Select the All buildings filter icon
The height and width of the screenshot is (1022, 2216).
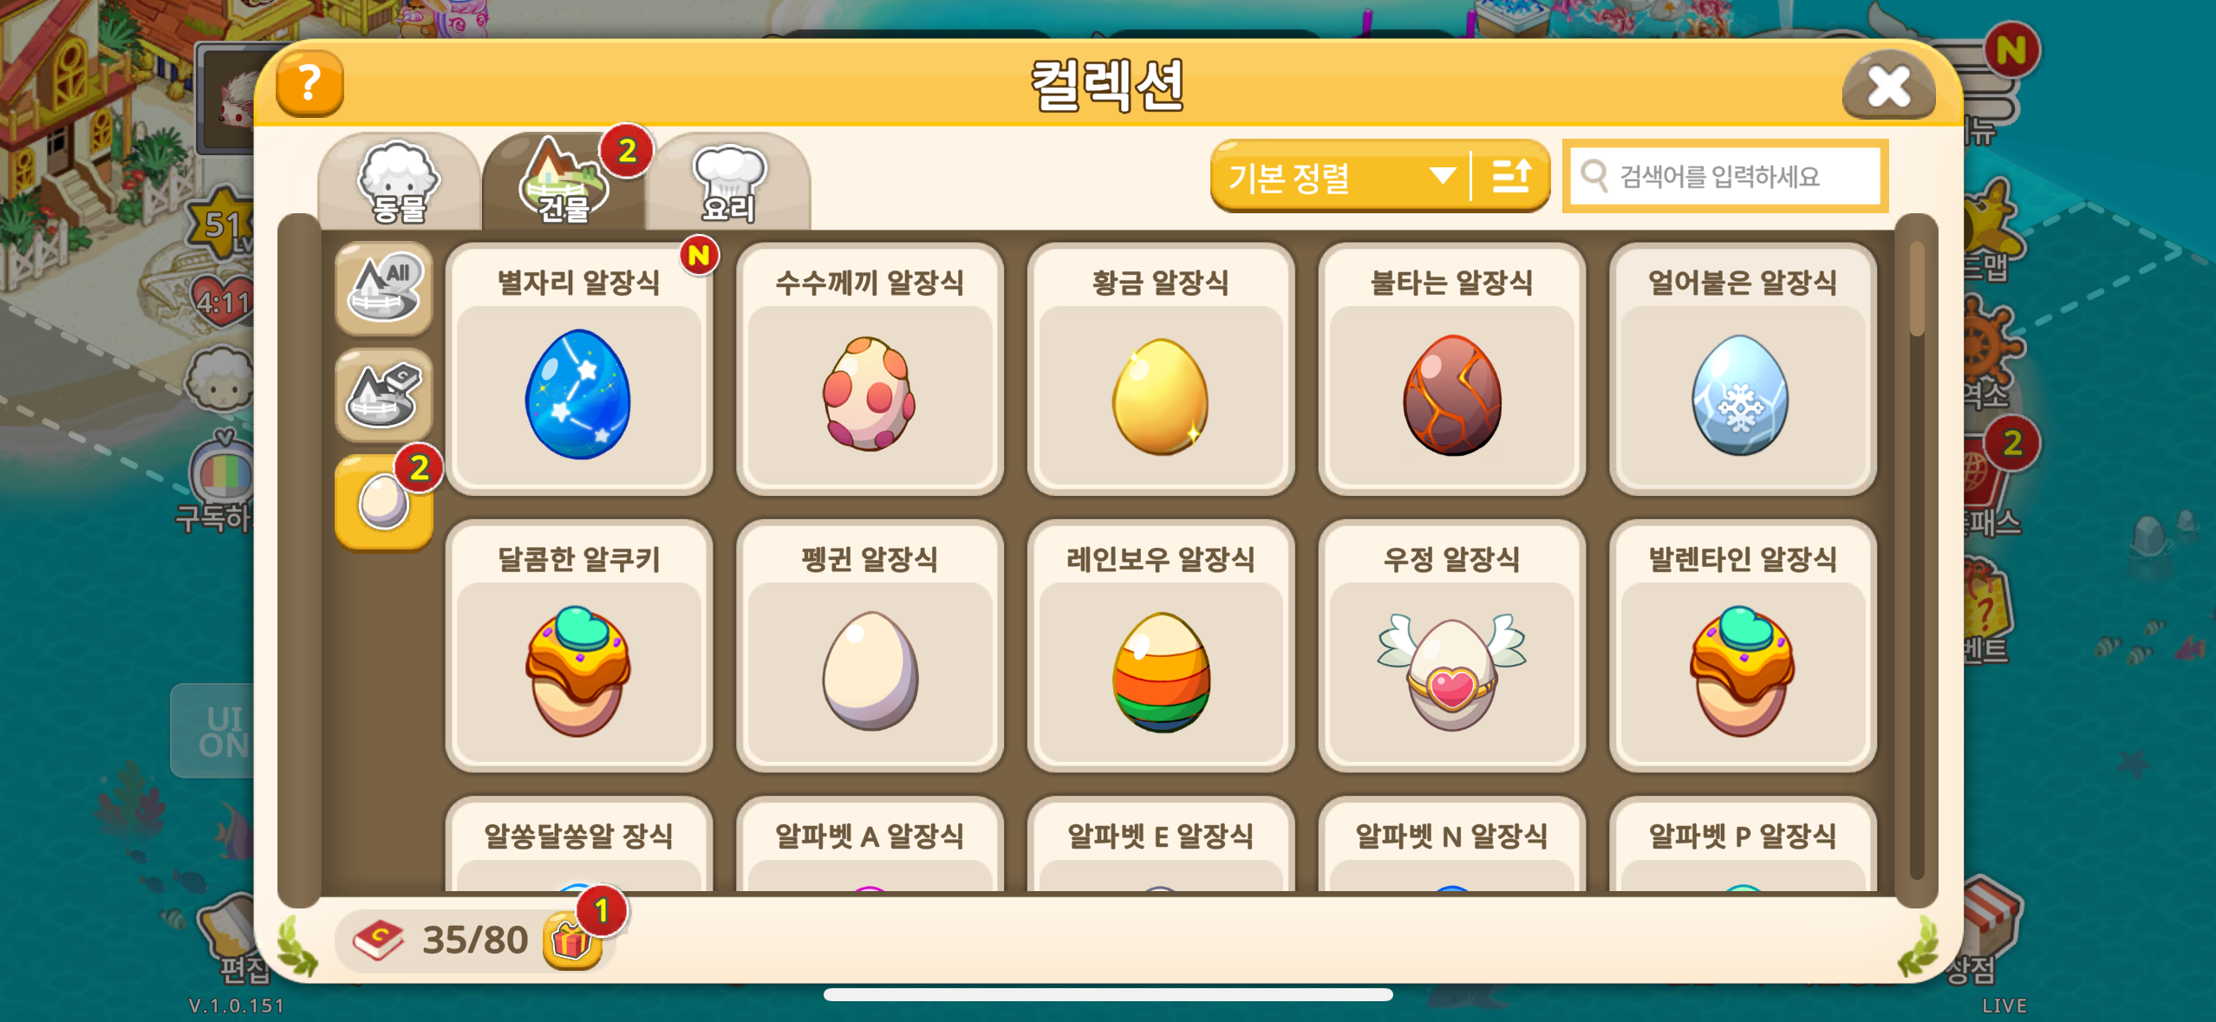click(384, 290)
